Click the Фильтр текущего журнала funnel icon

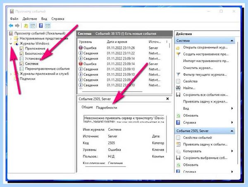pos(178,75)
